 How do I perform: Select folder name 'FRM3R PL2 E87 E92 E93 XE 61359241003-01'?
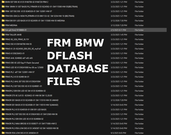[31, 114]
